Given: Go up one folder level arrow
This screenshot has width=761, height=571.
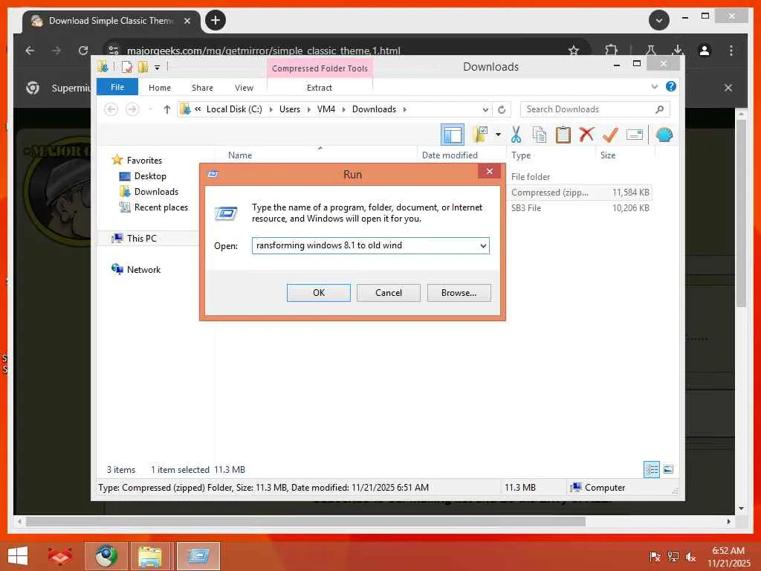Looking at the screenshot, I should (x=167, y=109).
